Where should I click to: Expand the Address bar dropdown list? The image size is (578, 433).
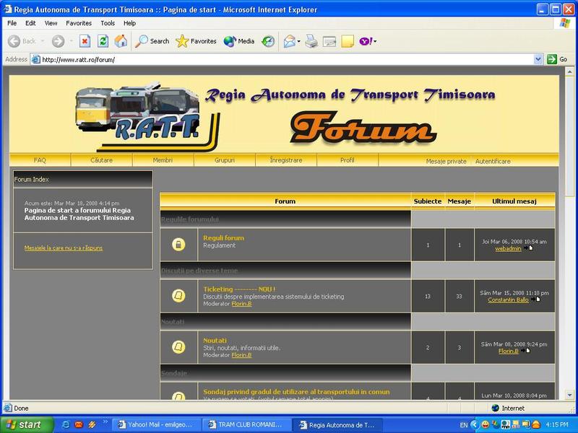[x=538, y=59]
